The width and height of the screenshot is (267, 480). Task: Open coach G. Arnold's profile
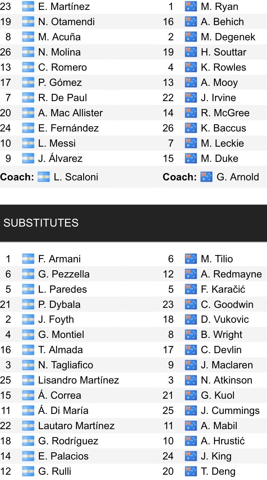tap(238, 177)
